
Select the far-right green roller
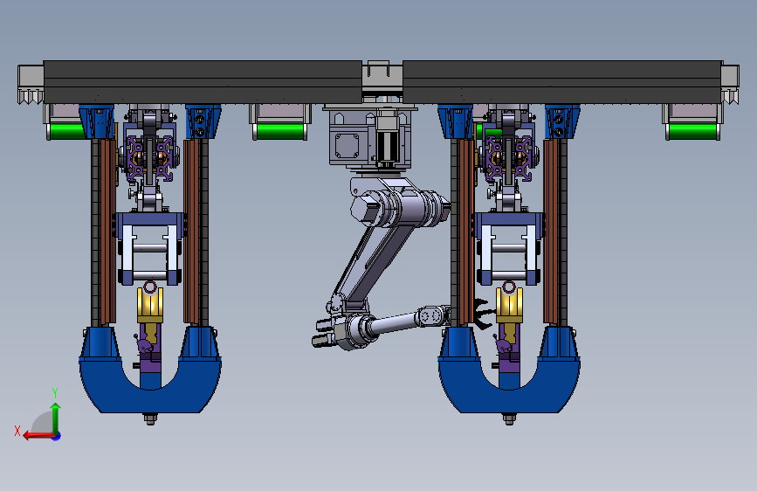point(692,131)
